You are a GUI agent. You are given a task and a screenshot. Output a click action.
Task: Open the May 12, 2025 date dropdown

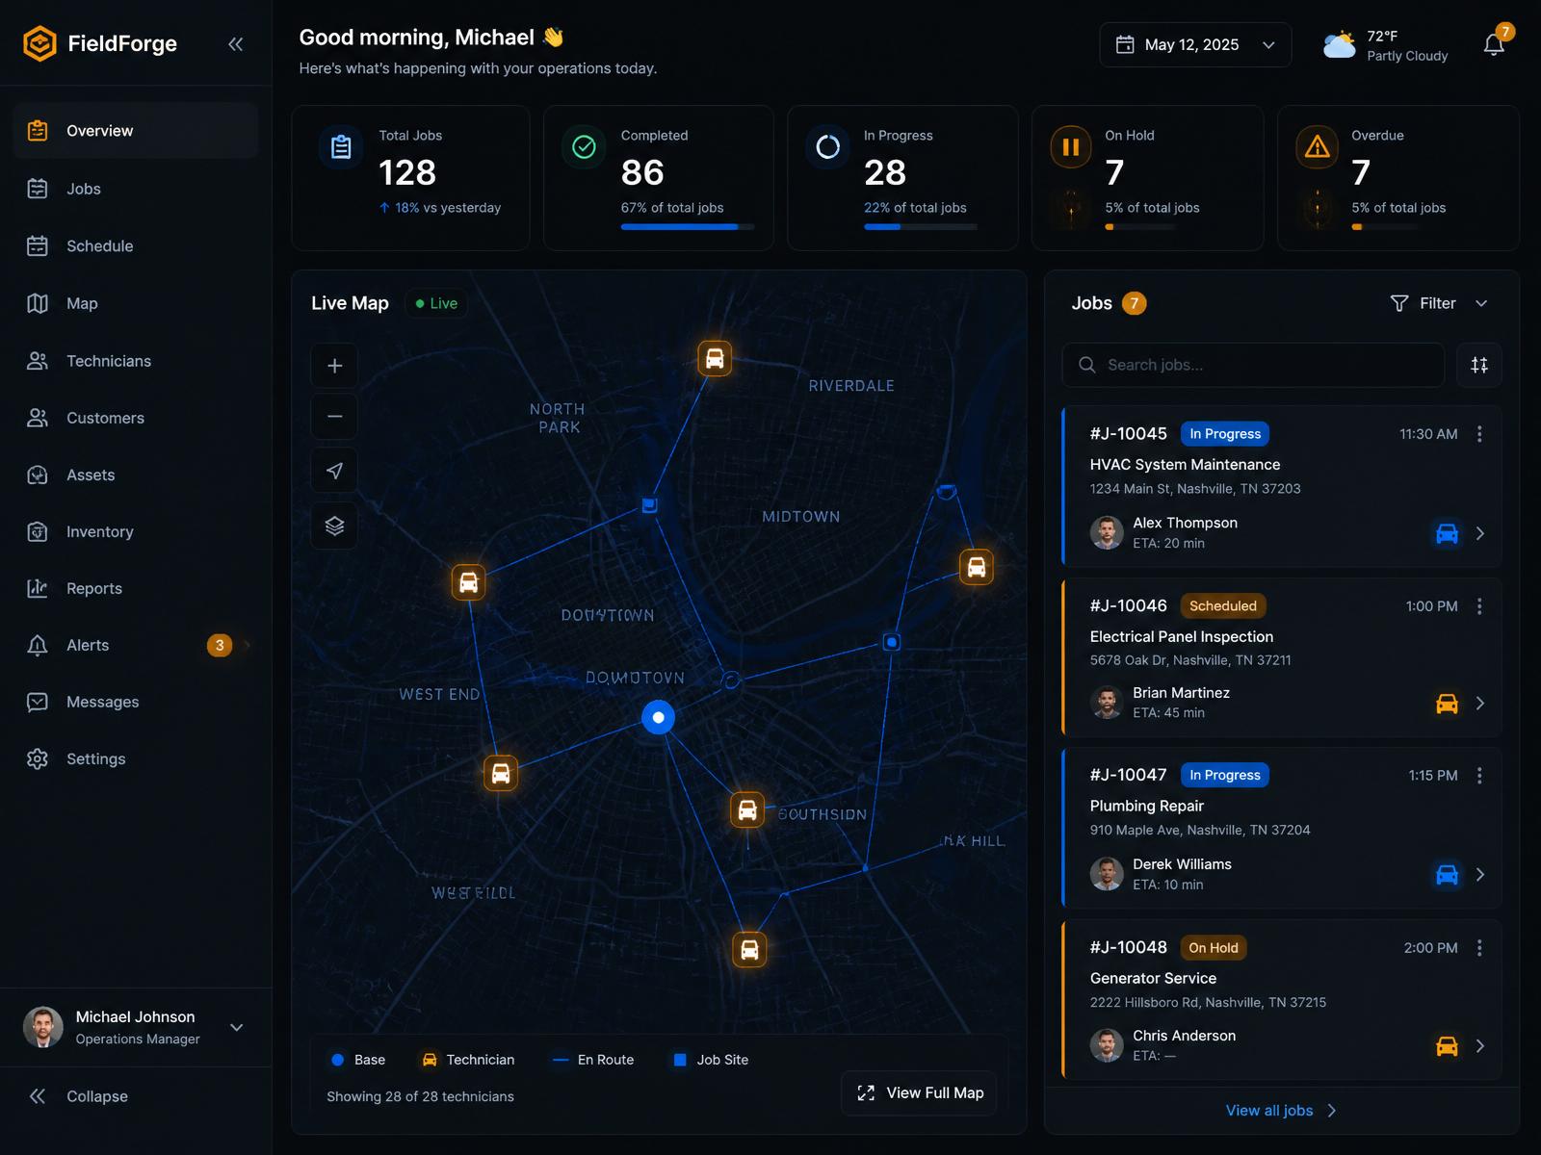(x=1195, y=45)
